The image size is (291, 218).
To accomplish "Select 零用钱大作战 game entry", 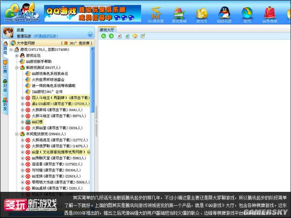I will click(61, 182).
